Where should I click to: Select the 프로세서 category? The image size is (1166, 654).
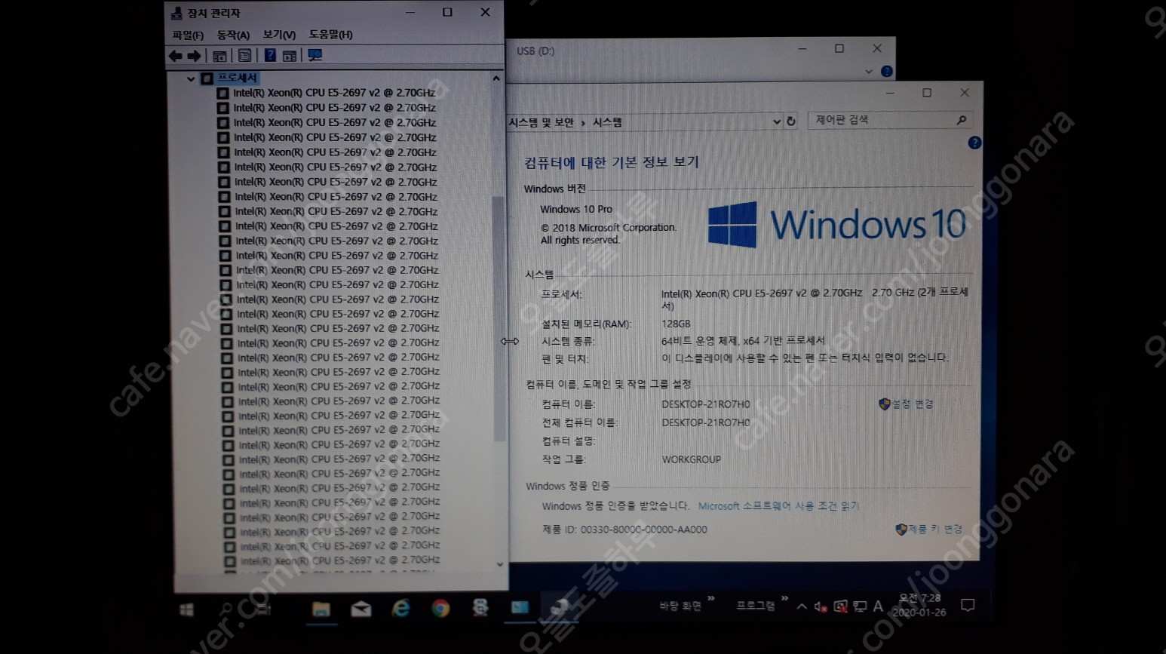click(x=237, y=78)
